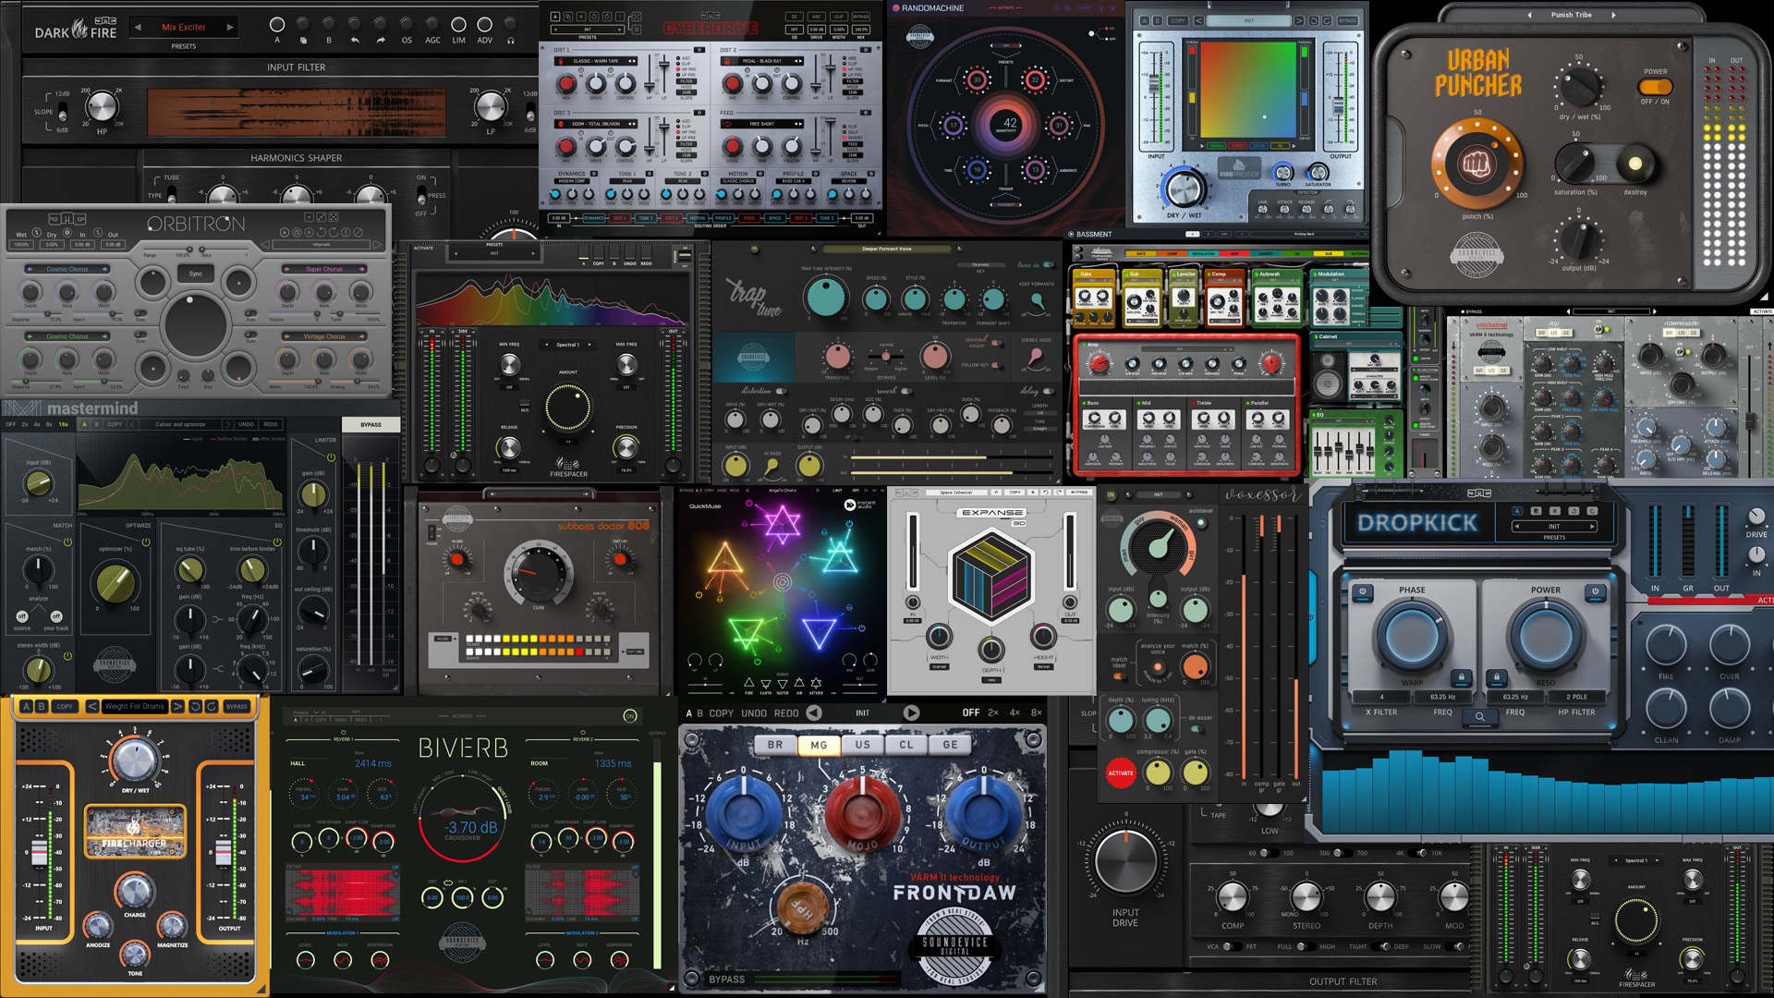Screen dimensions: 1774x998
Task: Toggle the PHASE power button in Dropkick
Action: click(1362, 590)
